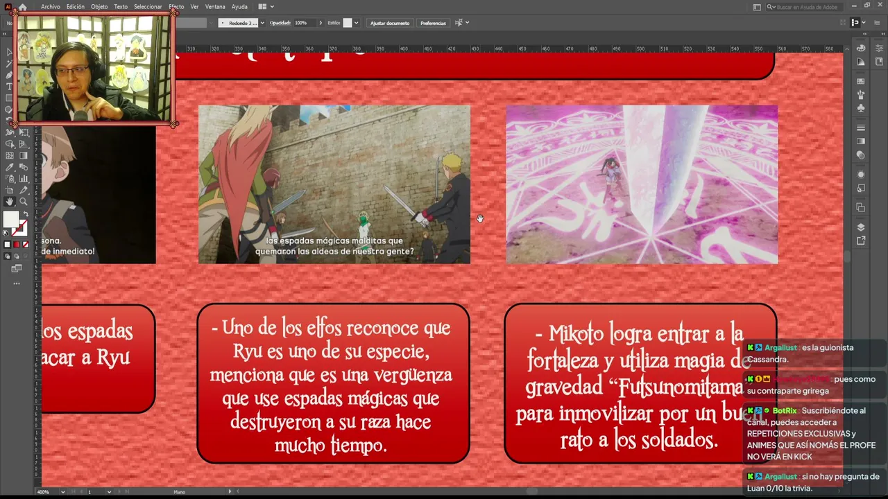Screen dimensions: 888x499
Task: Select the Column Graph tool
Action: (23, 179)
